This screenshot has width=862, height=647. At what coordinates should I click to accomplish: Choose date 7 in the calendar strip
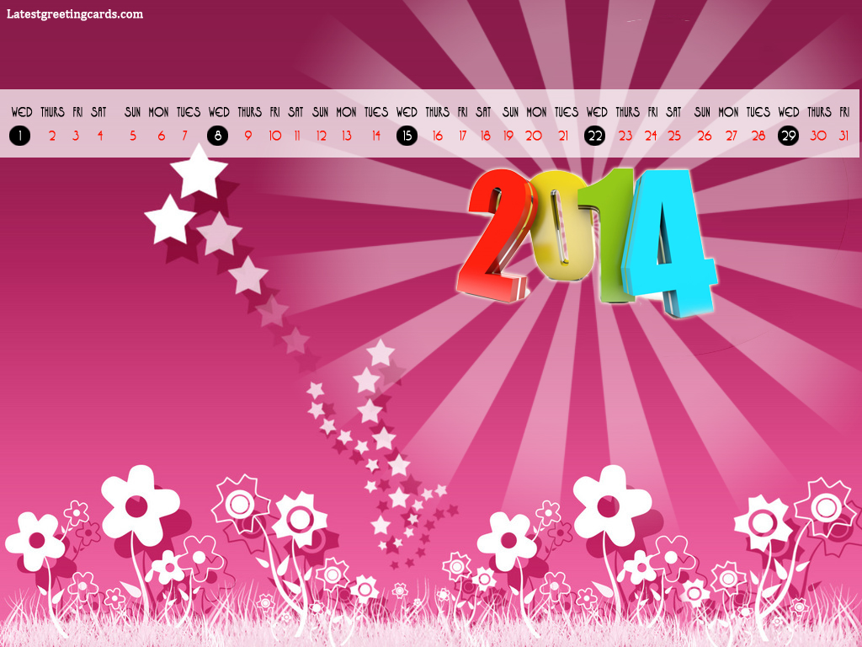point(184,136)
